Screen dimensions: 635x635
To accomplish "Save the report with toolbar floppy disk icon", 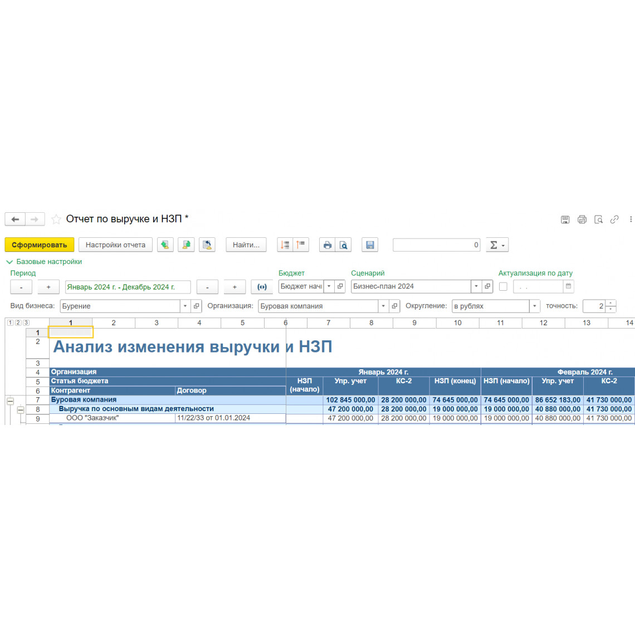I will (x=370, y=245).
